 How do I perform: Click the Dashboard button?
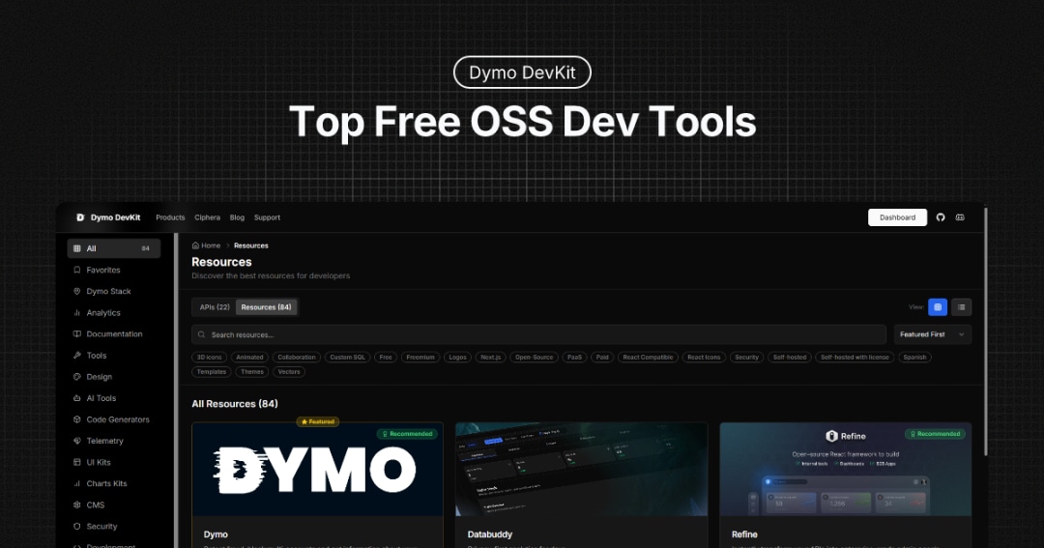[897, 217]
